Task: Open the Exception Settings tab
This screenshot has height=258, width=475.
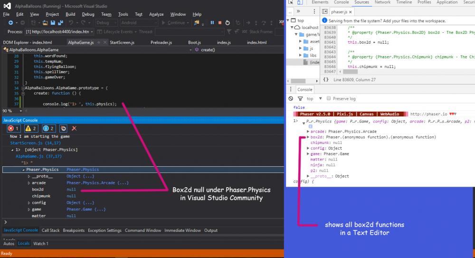Action: [104, 230]
